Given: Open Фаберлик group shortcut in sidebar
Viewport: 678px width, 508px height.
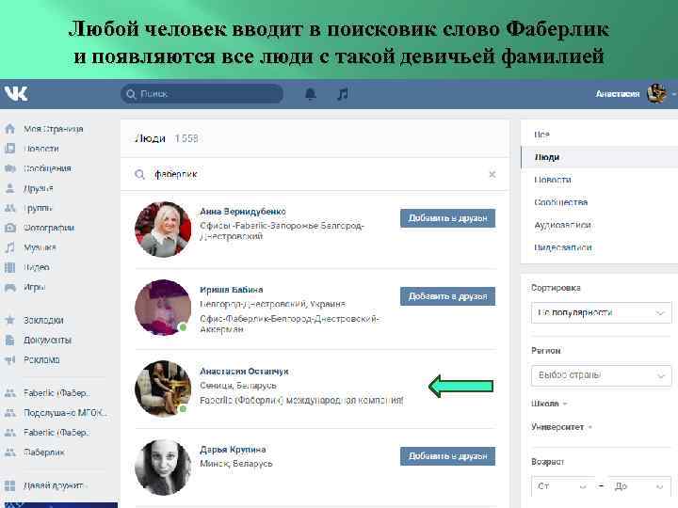Looking at the screenshot, I should pos(43,452).
